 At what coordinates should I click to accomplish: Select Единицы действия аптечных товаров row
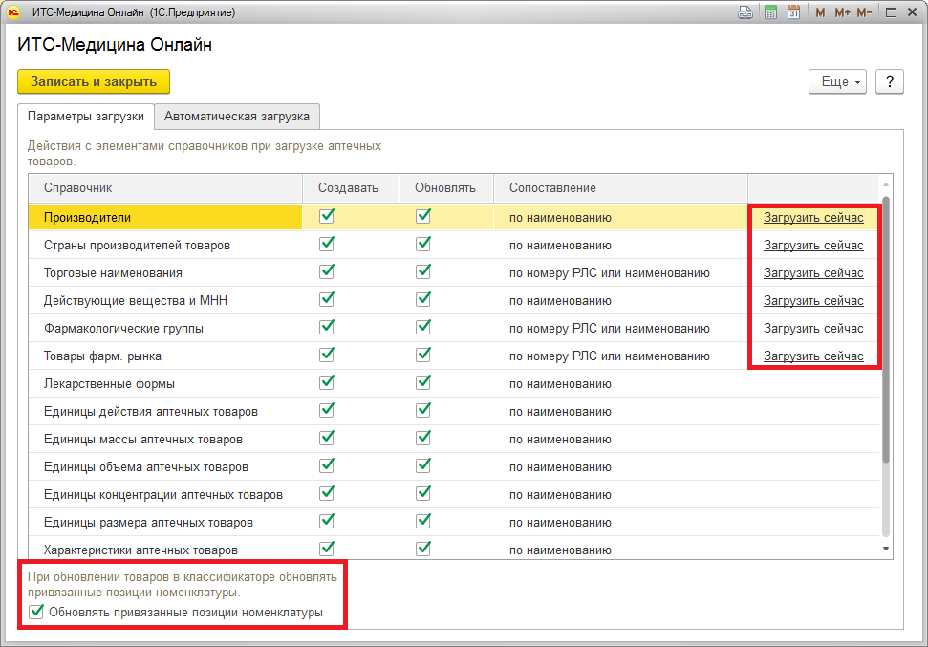[x=454, y=411]
